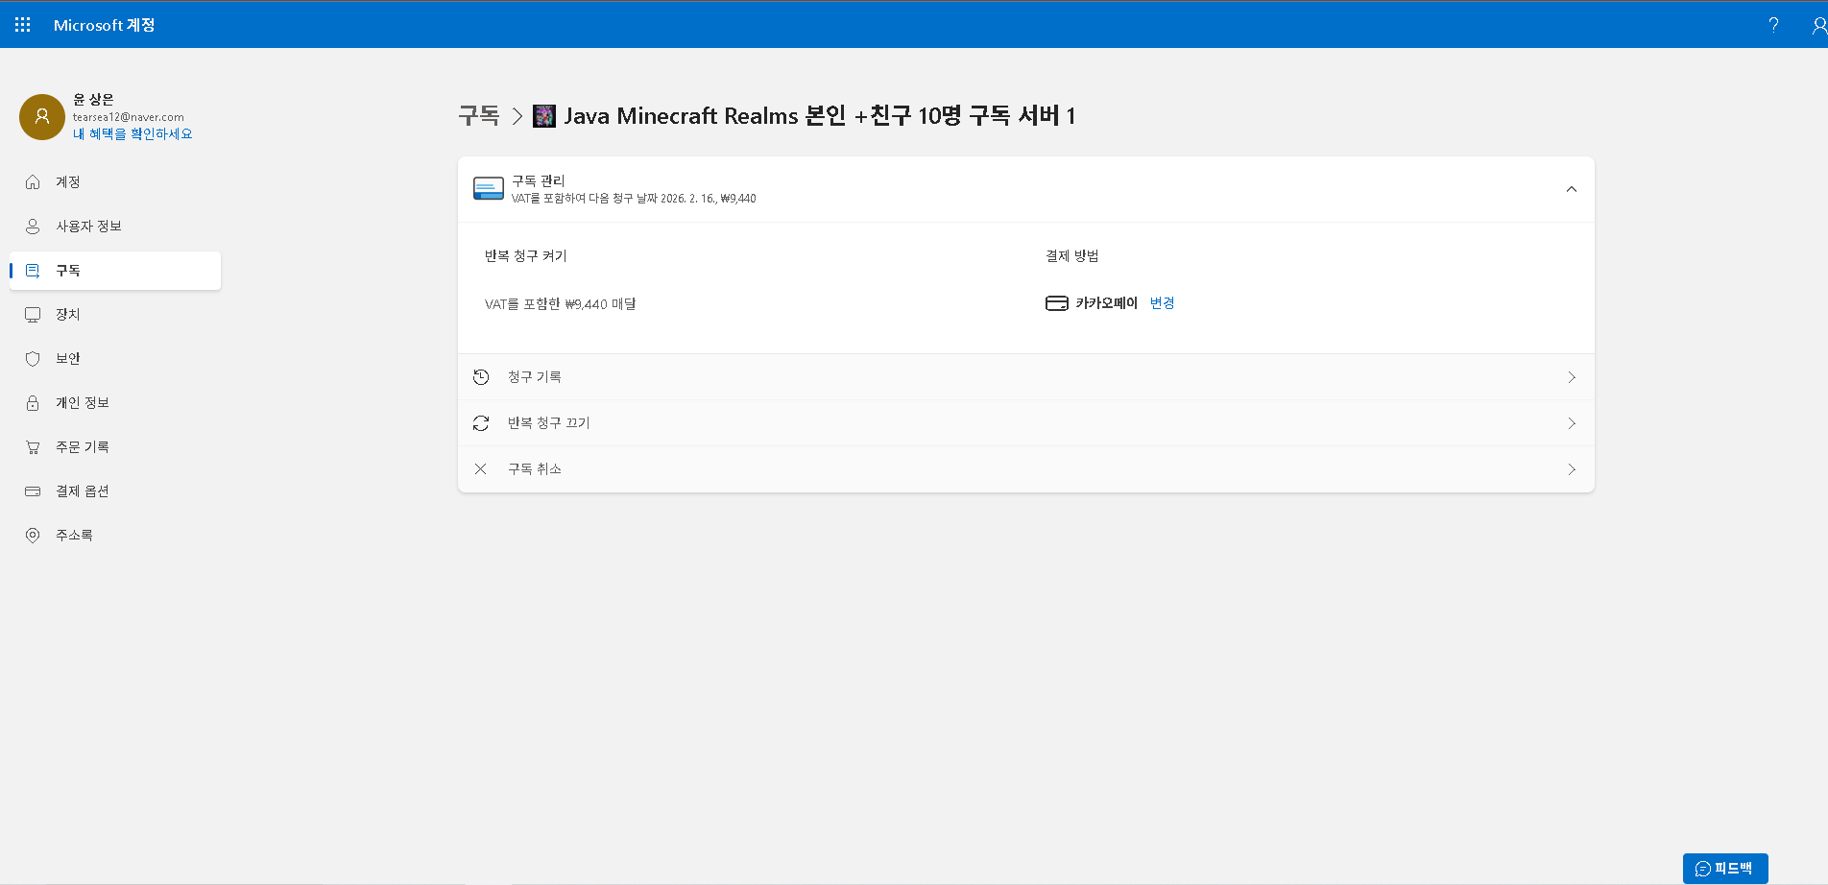Click the 결제 옵션 card icon in the sidebar
This screenshot has height=885, width=1828.
[33, 491]
